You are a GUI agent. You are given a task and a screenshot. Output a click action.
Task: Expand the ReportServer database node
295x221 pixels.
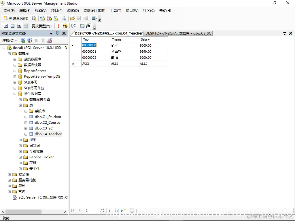(x=15, y=71)
